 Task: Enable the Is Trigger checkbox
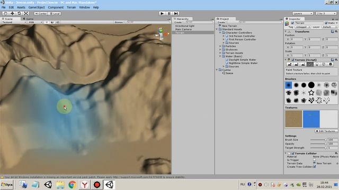pos(314,160)
